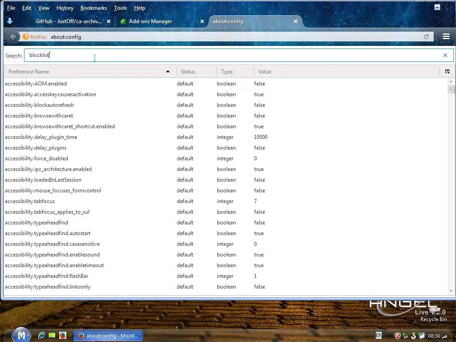
Task: Click the EN language indicator in tray
Action: click(x=379, y=335)
